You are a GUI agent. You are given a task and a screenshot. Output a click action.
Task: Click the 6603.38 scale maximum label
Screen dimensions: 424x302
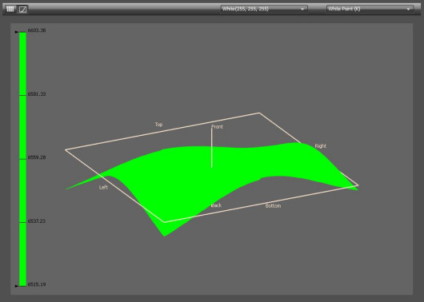pos(37,30)
